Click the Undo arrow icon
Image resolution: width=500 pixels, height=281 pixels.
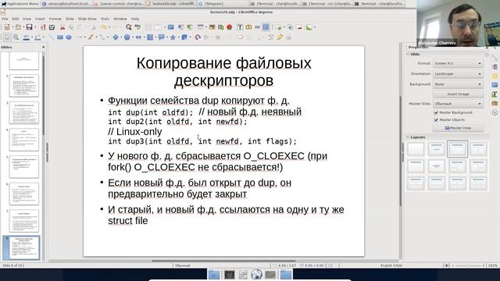click(104, 27)
